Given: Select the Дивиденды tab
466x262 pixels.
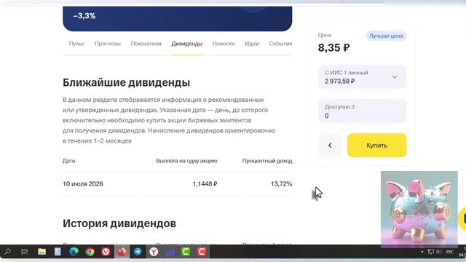Looking at the screenshot, I should [186, 44].
